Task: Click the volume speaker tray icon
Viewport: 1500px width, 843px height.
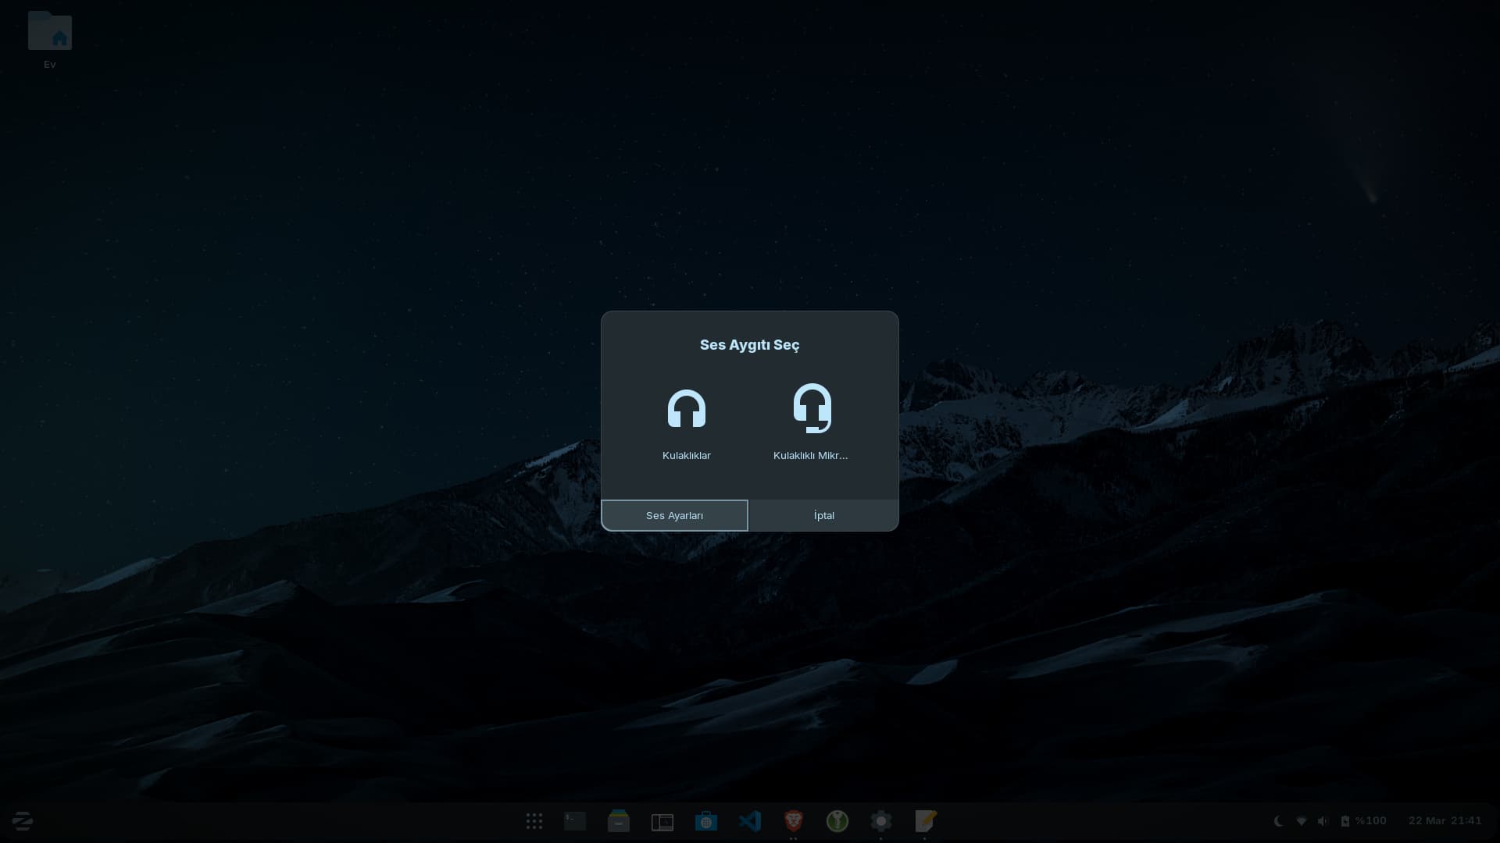Action: coord(1323,821)
